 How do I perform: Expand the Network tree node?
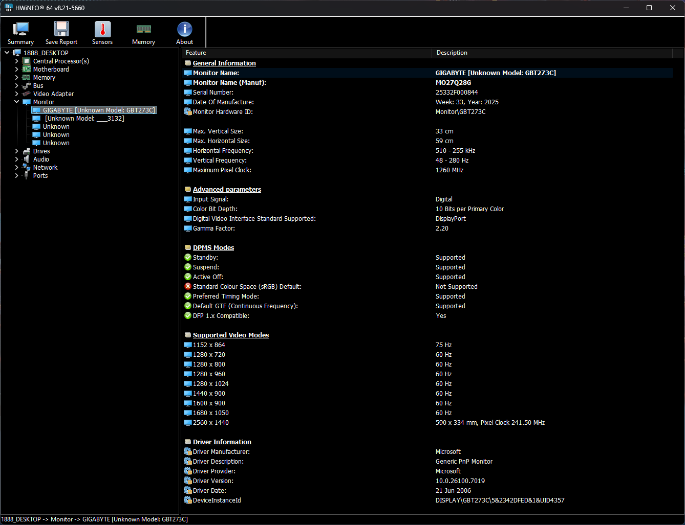[16, 167]
